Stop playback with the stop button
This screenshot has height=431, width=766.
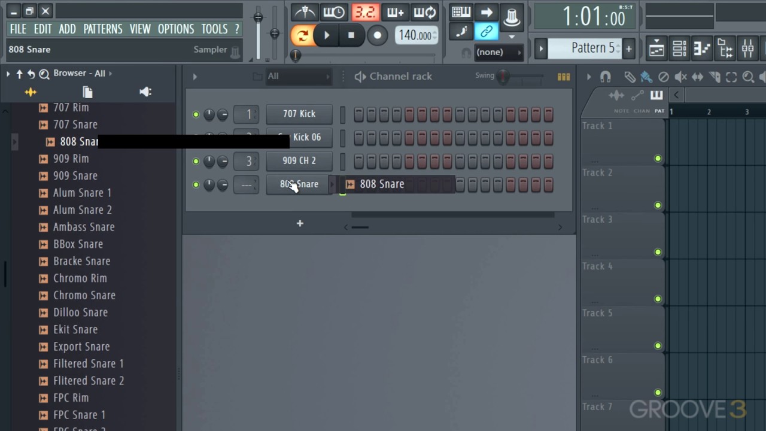[x=351, y=35]
